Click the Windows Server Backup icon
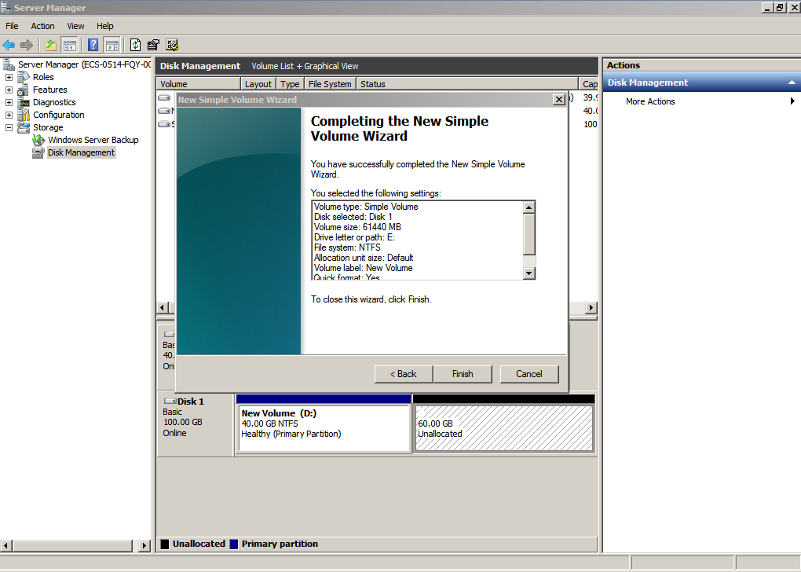801x572 pixels. click(38, 140)
